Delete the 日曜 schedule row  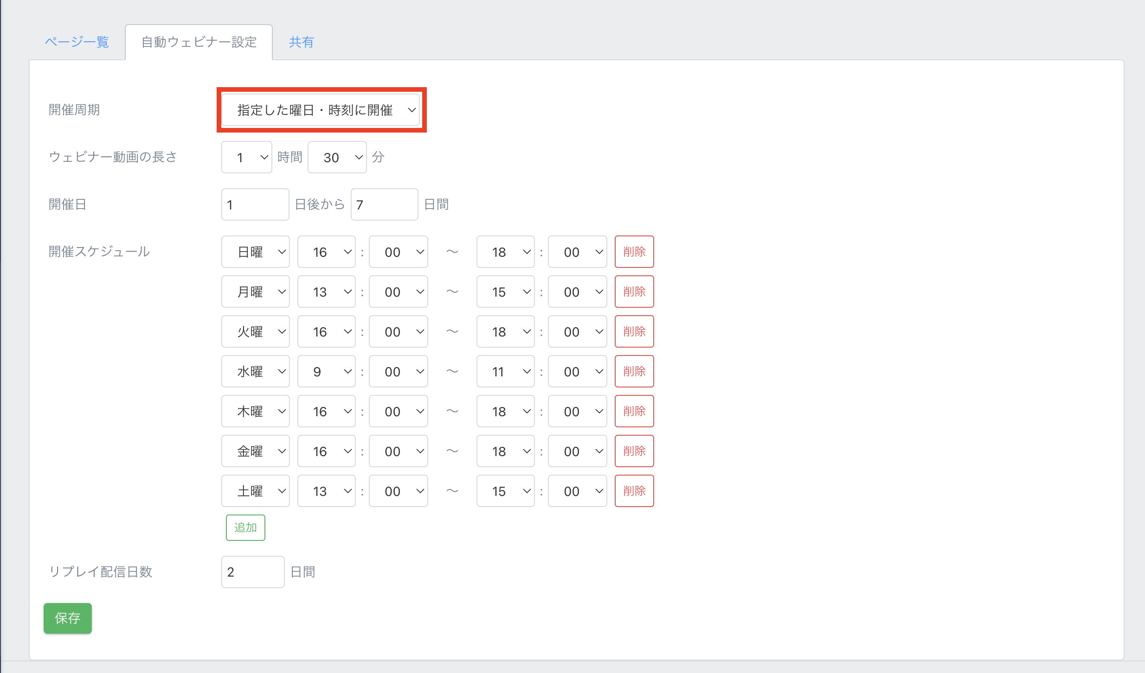(x=634, y=252)
